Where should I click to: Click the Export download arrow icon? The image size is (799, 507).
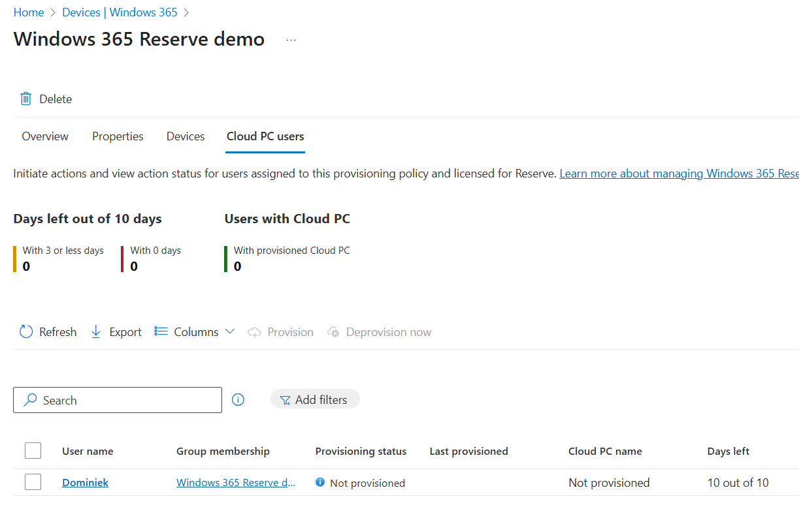click(96, 332)
